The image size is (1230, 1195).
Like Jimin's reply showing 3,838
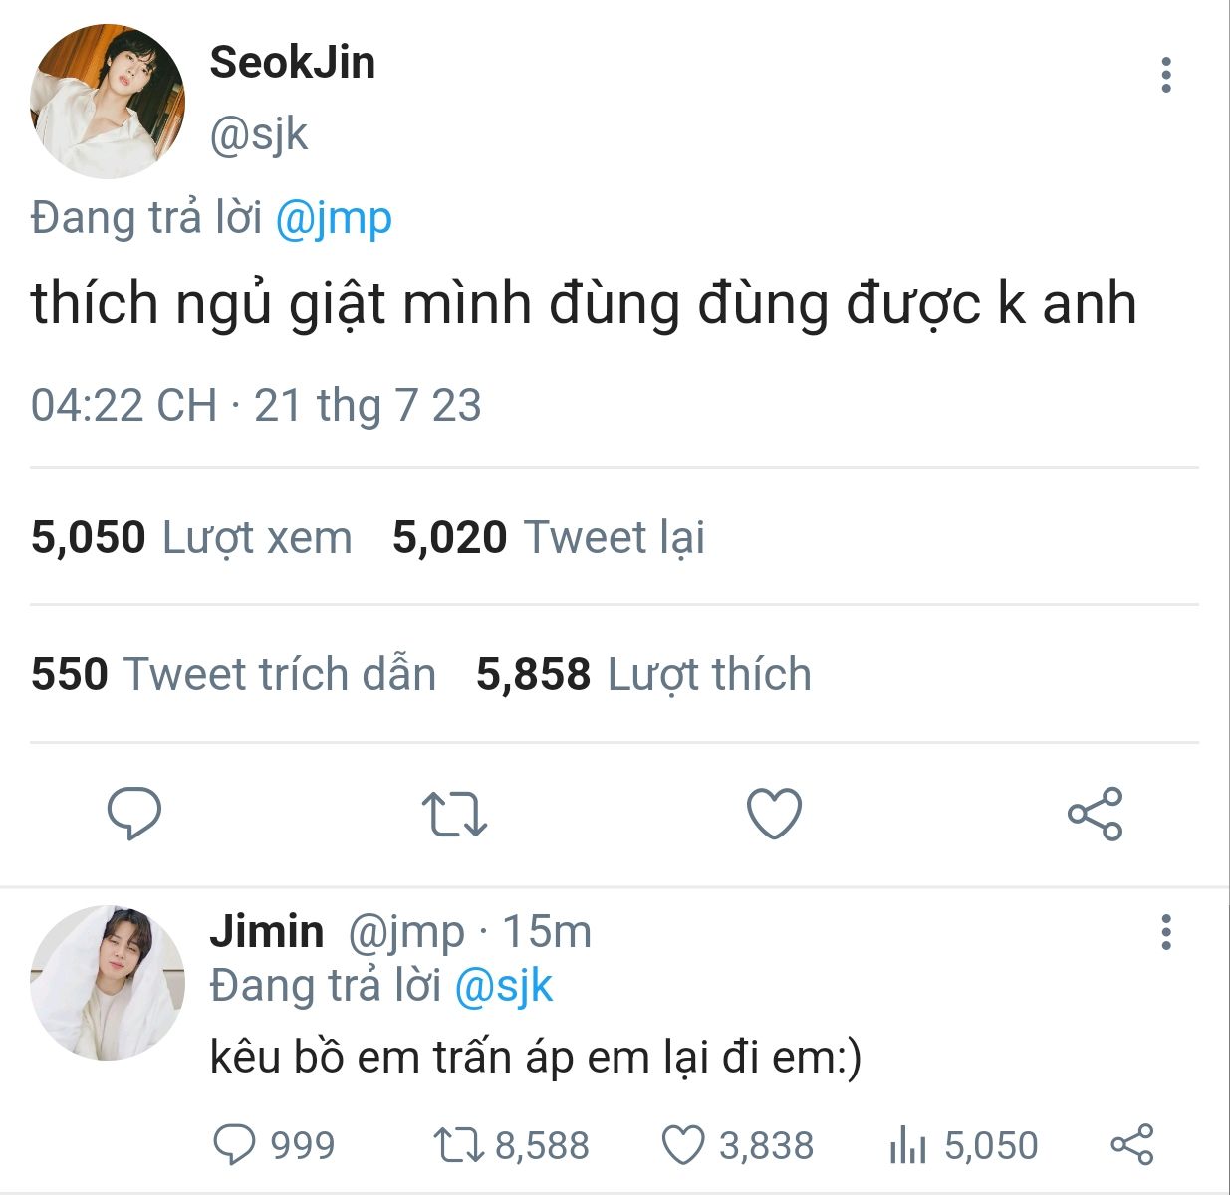tap(738, 1145)
